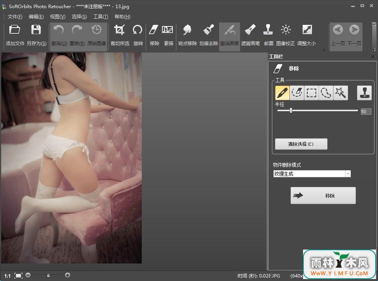Select the Crop Selection (裁切所选) tool
This screenshot has height=281, width=378.
[x=120, y=30]
